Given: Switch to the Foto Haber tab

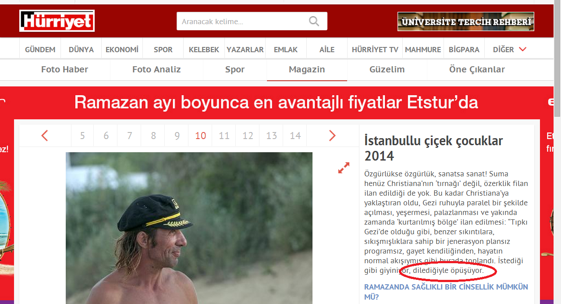Looking at the screenshot, I should [64, 69].
